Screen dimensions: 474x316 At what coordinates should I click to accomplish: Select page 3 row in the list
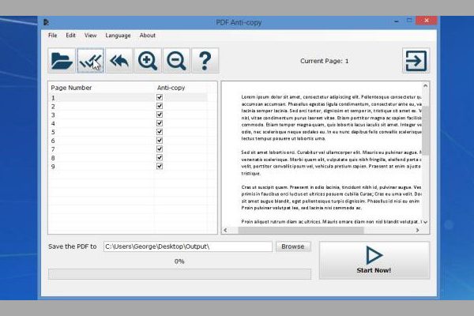95,115
